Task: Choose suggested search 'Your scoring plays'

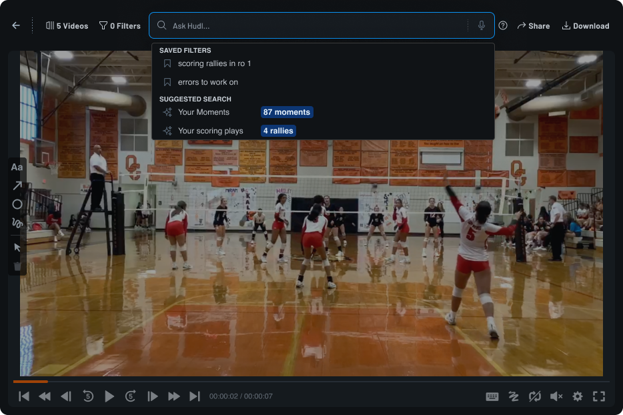Action: tap(323, 131)
